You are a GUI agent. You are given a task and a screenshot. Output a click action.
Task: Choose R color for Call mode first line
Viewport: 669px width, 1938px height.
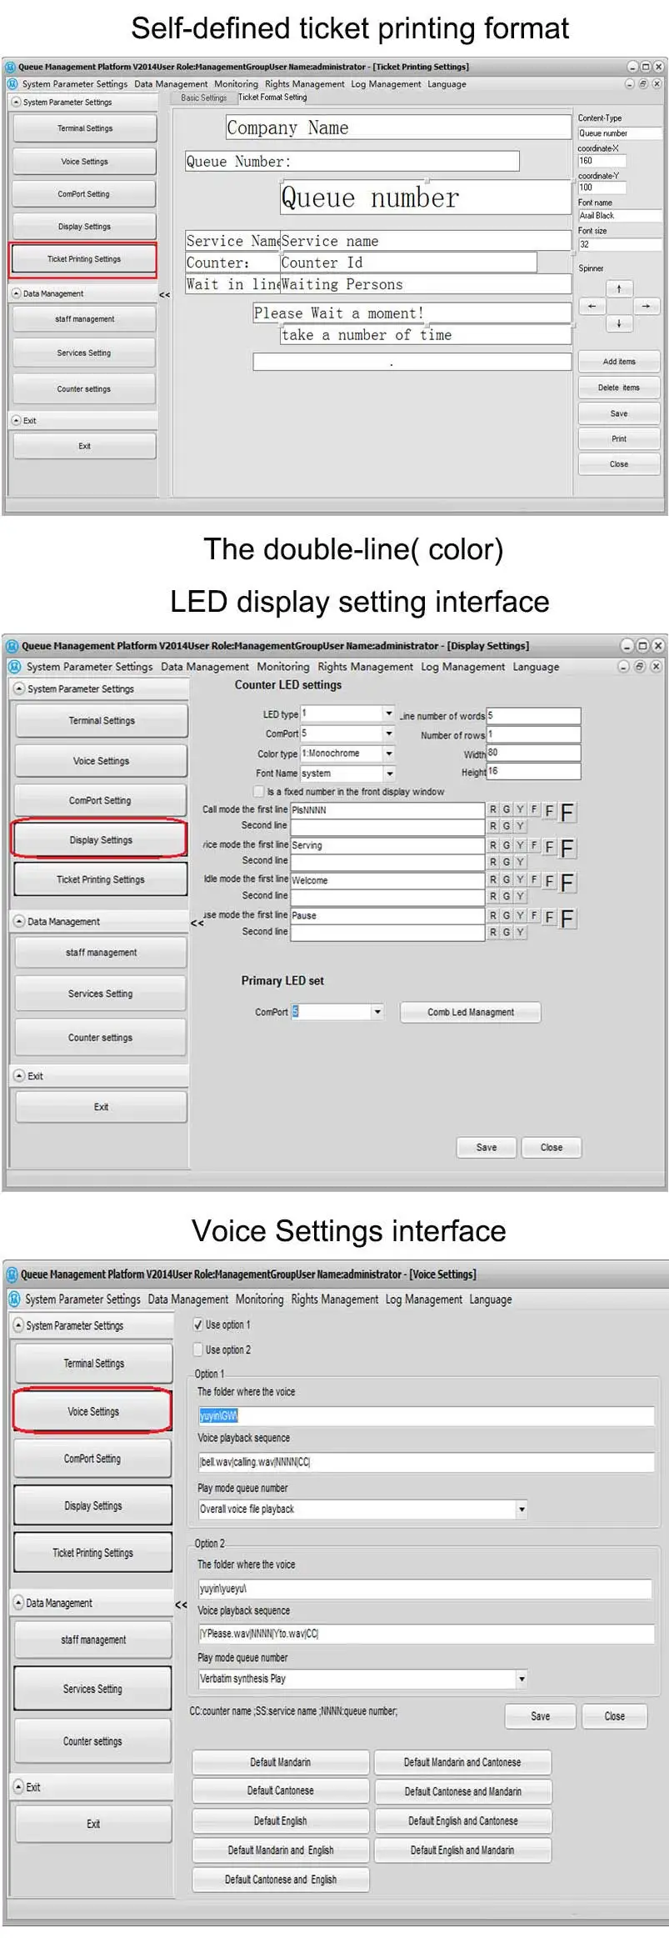[492, 809]
